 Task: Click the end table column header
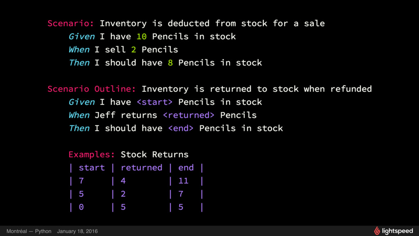(186, 168)
